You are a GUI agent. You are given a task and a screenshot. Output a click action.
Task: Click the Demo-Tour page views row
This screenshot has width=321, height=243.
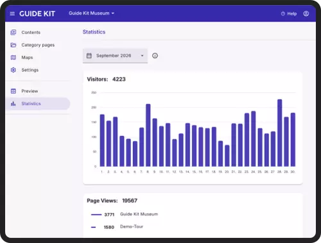[117, 227]
